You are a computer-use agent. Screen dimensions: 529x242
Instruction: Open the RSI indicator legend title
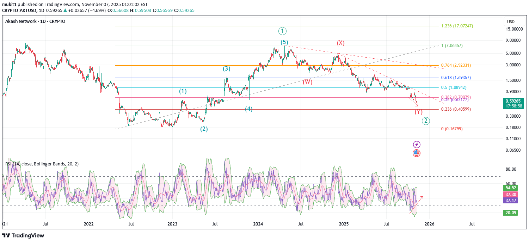pos(42,164)
